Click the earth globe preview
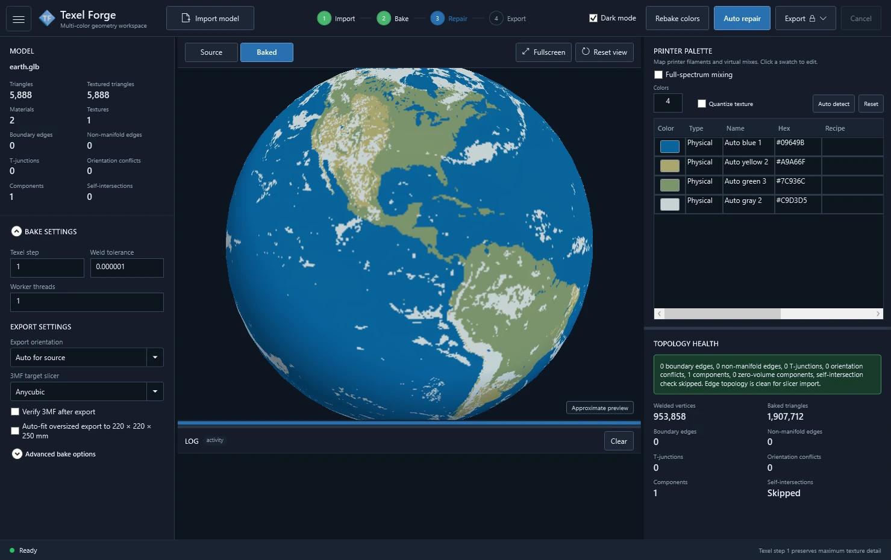This screenshot has width=891, height=560. tap(409, 244)
